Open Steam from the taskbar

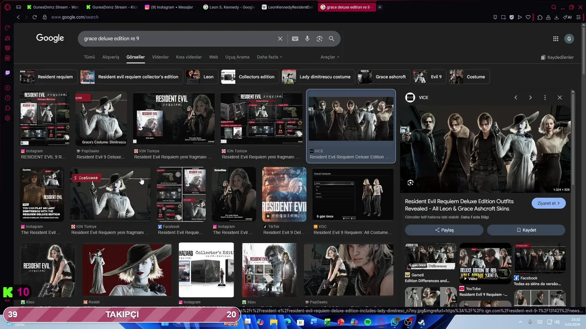(x=421, y=322)
